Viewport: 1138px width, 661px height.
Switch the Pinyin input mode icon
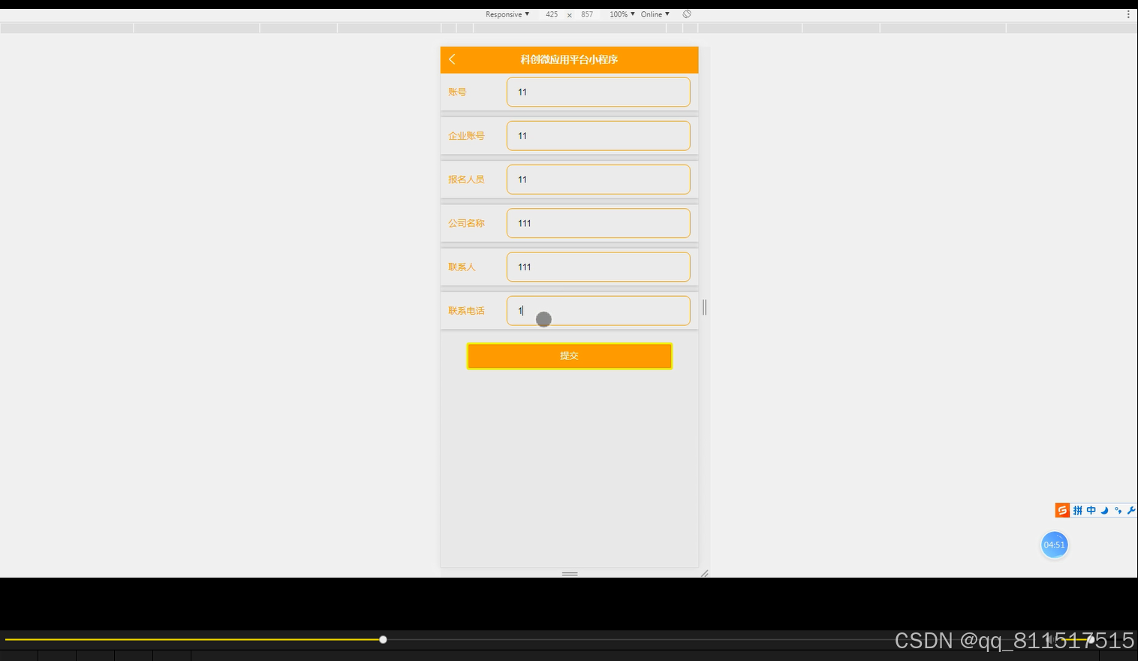(x=1078, y=511)
